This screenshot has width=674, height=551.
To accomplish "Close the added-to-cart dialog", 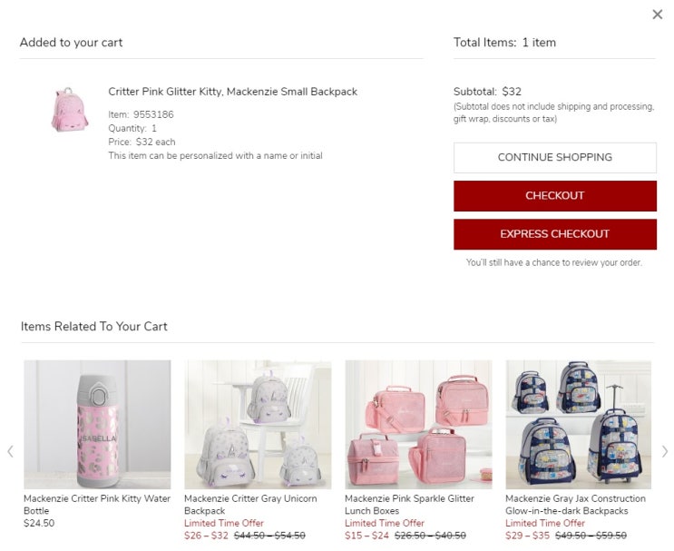I will (658, 15).
